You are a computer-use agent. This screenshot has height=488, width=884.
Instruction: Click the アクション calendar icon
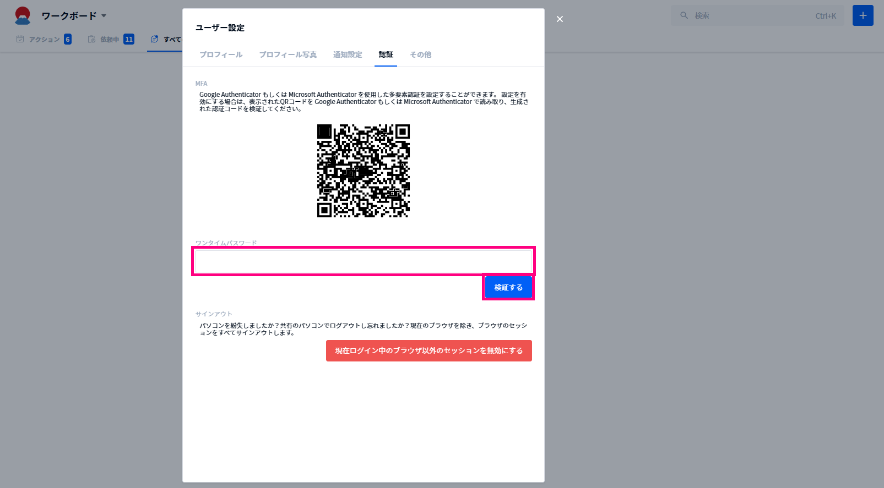(x=20, y=39)
